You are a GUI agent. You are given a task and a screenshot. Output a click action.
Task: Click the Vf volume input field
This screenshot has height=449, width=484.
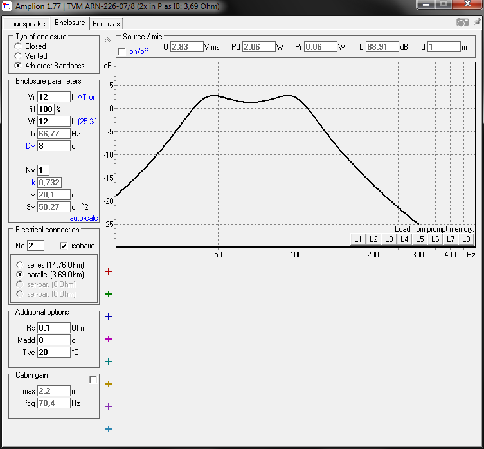[x=54, y=122]
